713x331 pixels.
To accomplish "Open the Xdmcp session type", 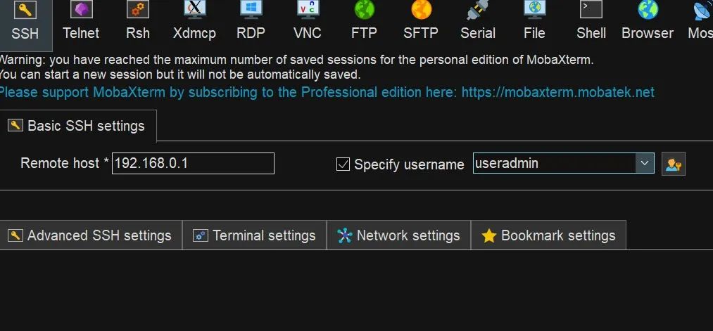I will (195, 10).
